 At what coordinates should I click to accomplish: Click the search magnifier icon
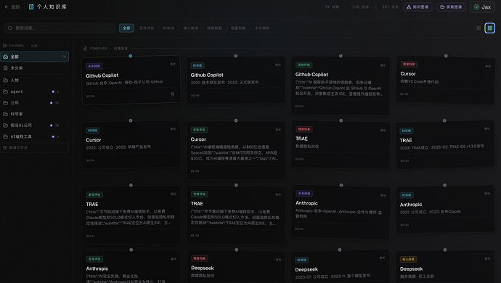pos(10,28)
